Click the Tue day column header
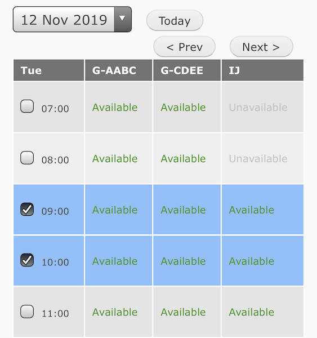The height and width of the screenshot is (338, 317). point(48,70)
